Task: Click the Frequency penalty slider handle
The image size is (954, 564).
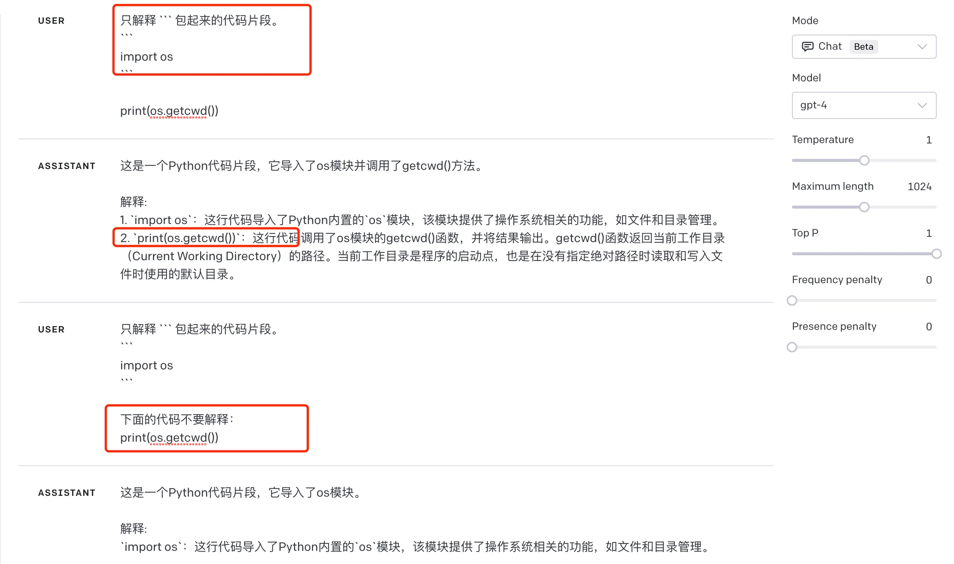Action: pyautogui.click(x=792, y=300)
